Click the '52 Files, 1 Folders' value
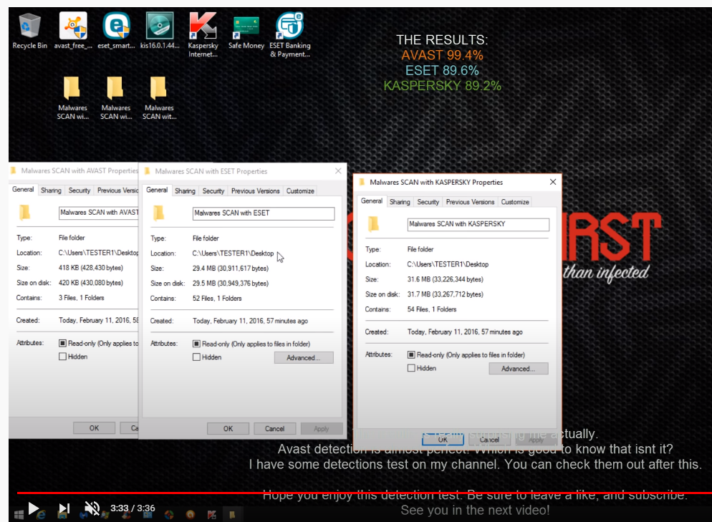Viewport: 712px width, 522px height. pyautogui.click(x=217, y=298)
